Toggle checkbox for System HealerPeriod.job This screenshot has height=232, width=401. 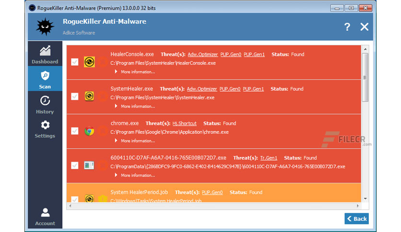[x=75, y=199]
